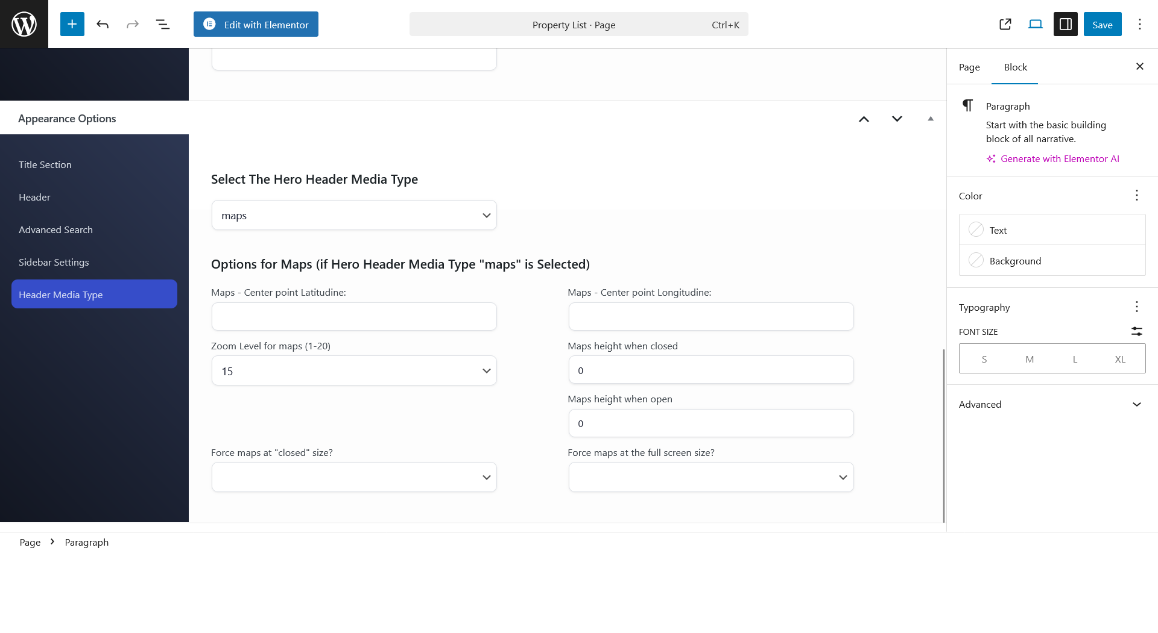Open the Hero Header Media Type dropdown
The height and width of the screenshot is (633, 1158).
[354, 216]
